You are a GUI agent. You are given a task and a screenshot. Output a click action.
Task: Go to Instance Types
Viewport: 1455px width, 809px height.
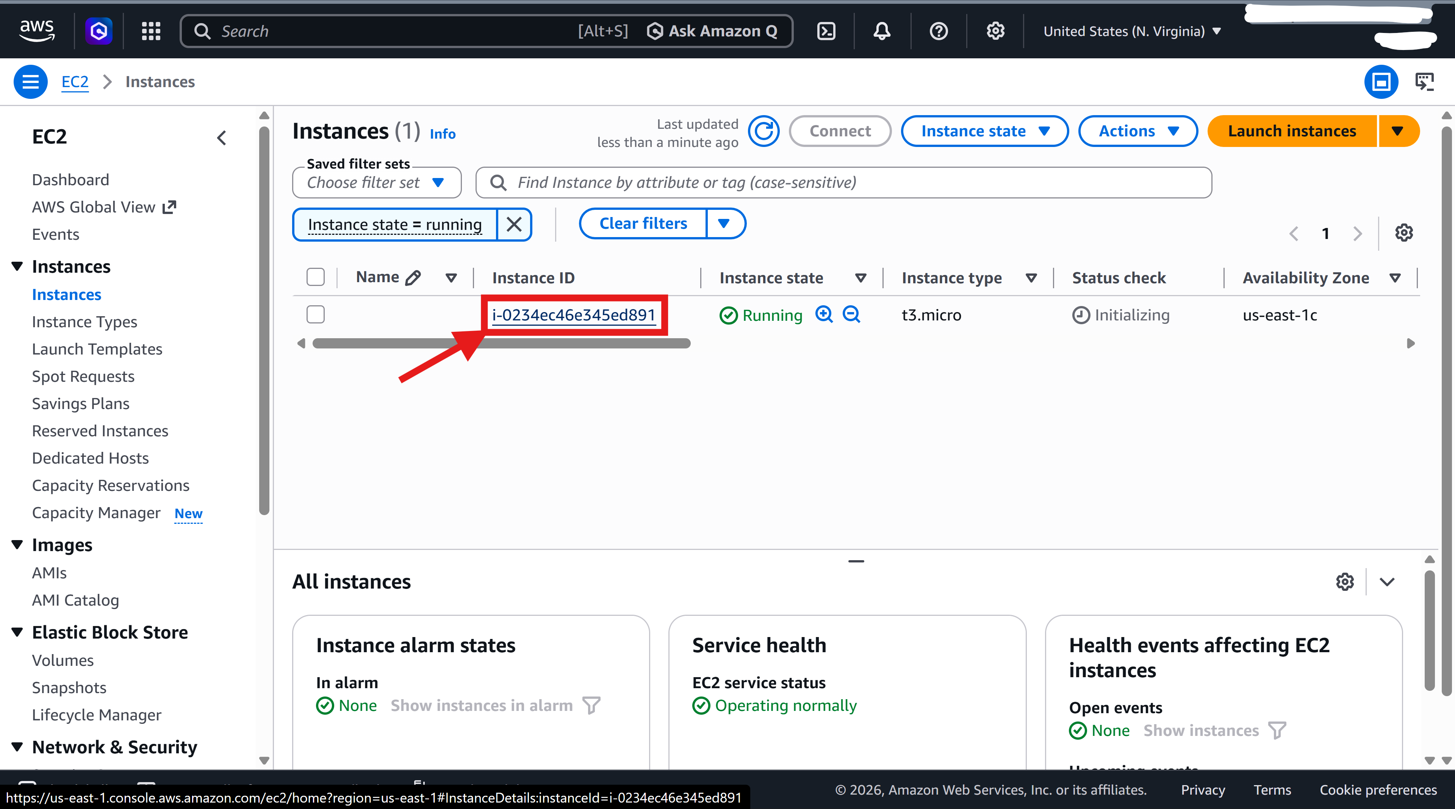click(85, 322)
